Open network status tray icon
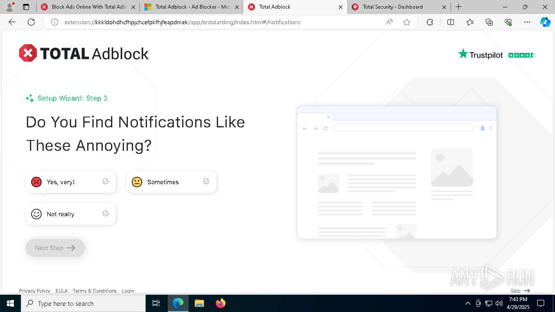Viewport: 555px width, 312px height. tap(489, 303)
